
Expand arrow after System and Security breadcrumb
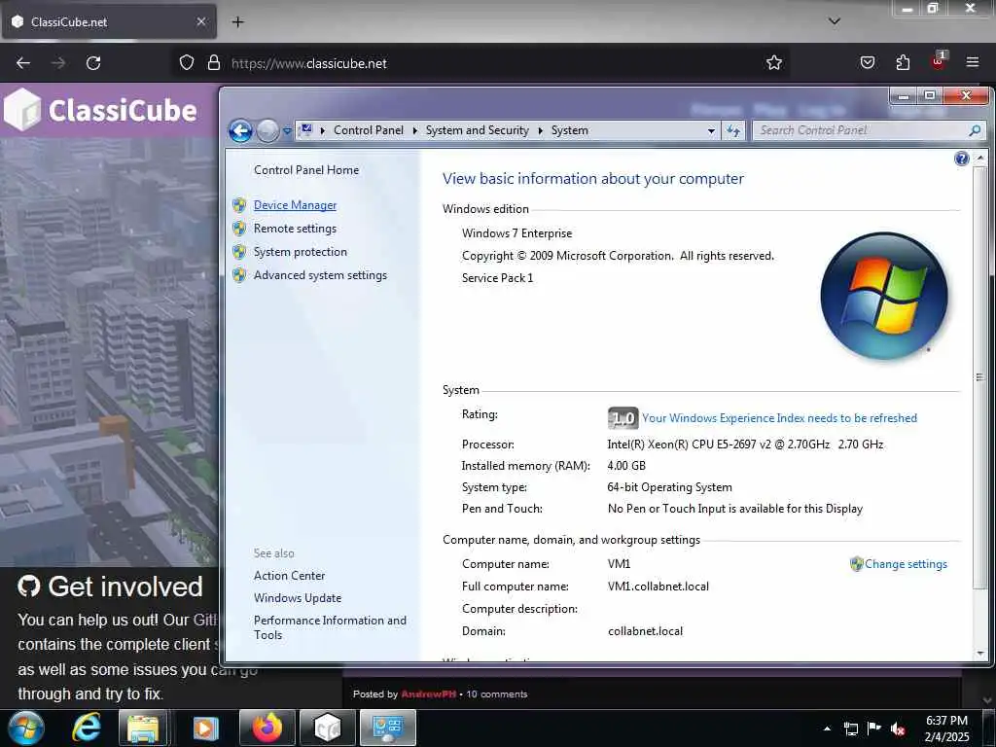click(541, 131)
